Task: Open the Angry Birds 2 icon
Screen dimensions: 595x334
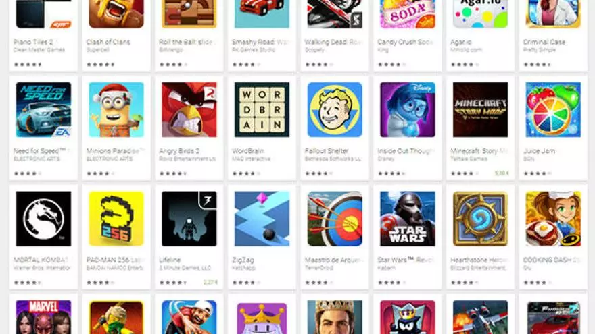Action: 189,109
